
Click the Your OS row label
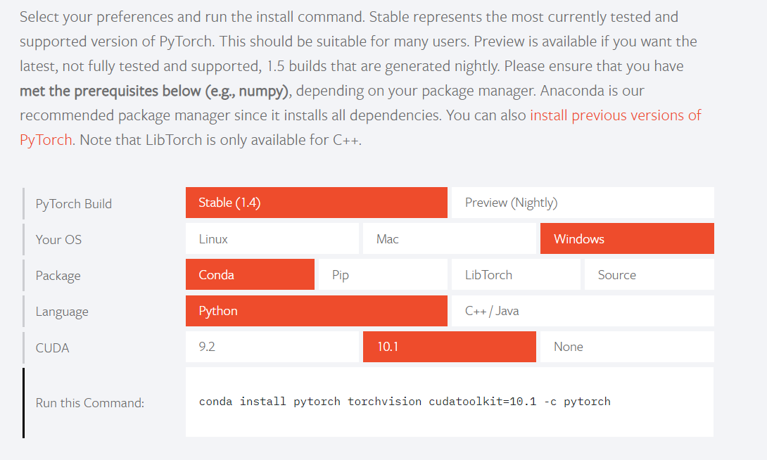coord(58,239)
